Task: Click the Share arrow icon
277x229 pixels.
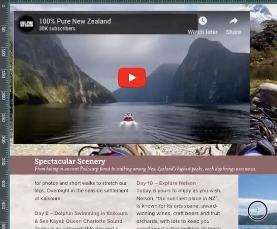Action: pos(234,21)
